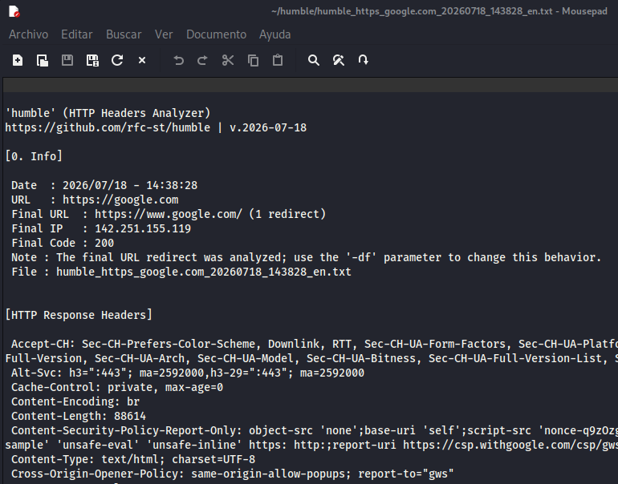Click the New from template icon
Image resolution: width=618 pixels, height=484 pixels.
pos(43,60)
